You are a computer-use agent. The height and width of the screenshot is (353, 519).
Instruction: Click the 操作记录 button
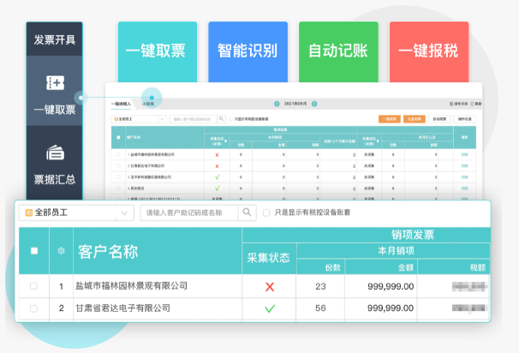pyautogui.click(x=465, y=119)
